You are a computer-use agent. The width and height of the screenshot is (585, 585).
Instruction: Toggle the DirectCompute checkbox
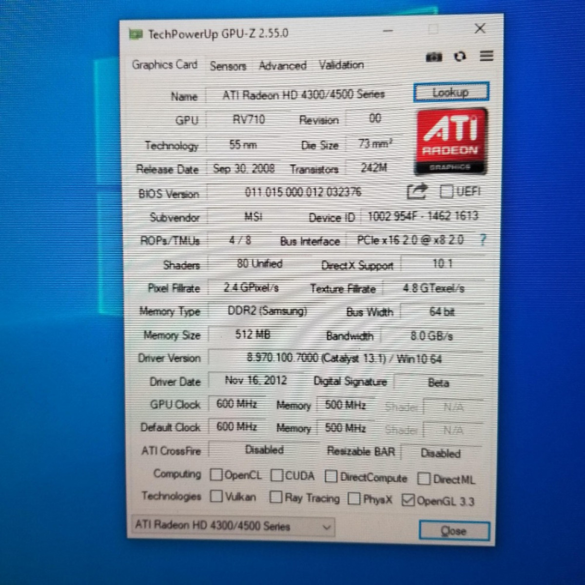(331, 476)
